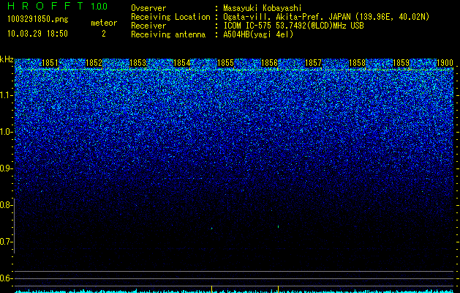Click time marker 1856
Viewport: 460px width, 293px height.
(x=269, y=63)
